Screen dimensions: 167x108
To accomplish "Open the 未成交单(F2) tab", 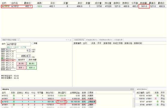I will 79,40.
